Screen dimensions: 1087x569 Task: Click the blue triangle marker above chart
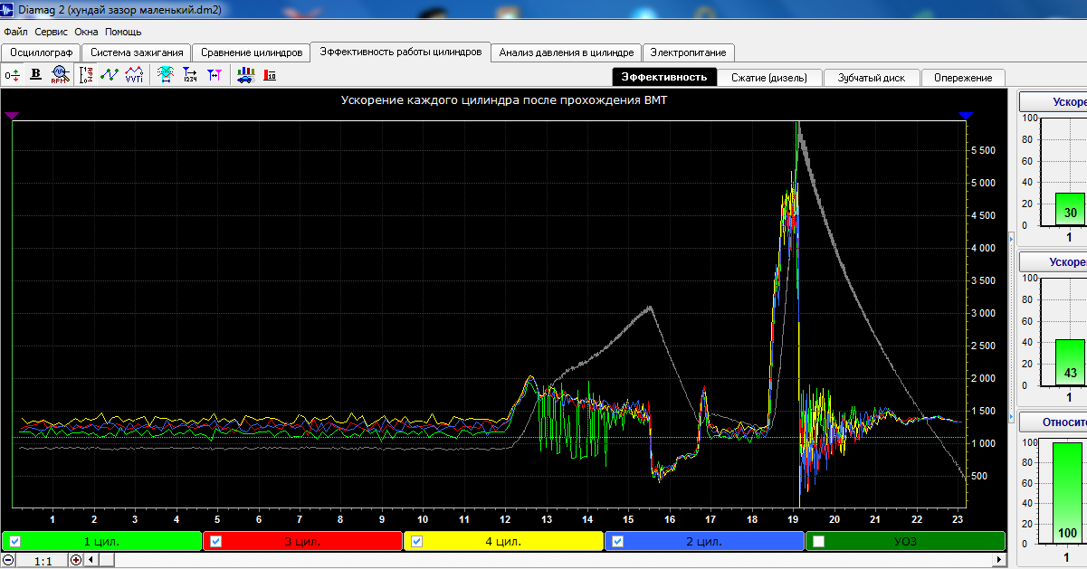[966, 115]
